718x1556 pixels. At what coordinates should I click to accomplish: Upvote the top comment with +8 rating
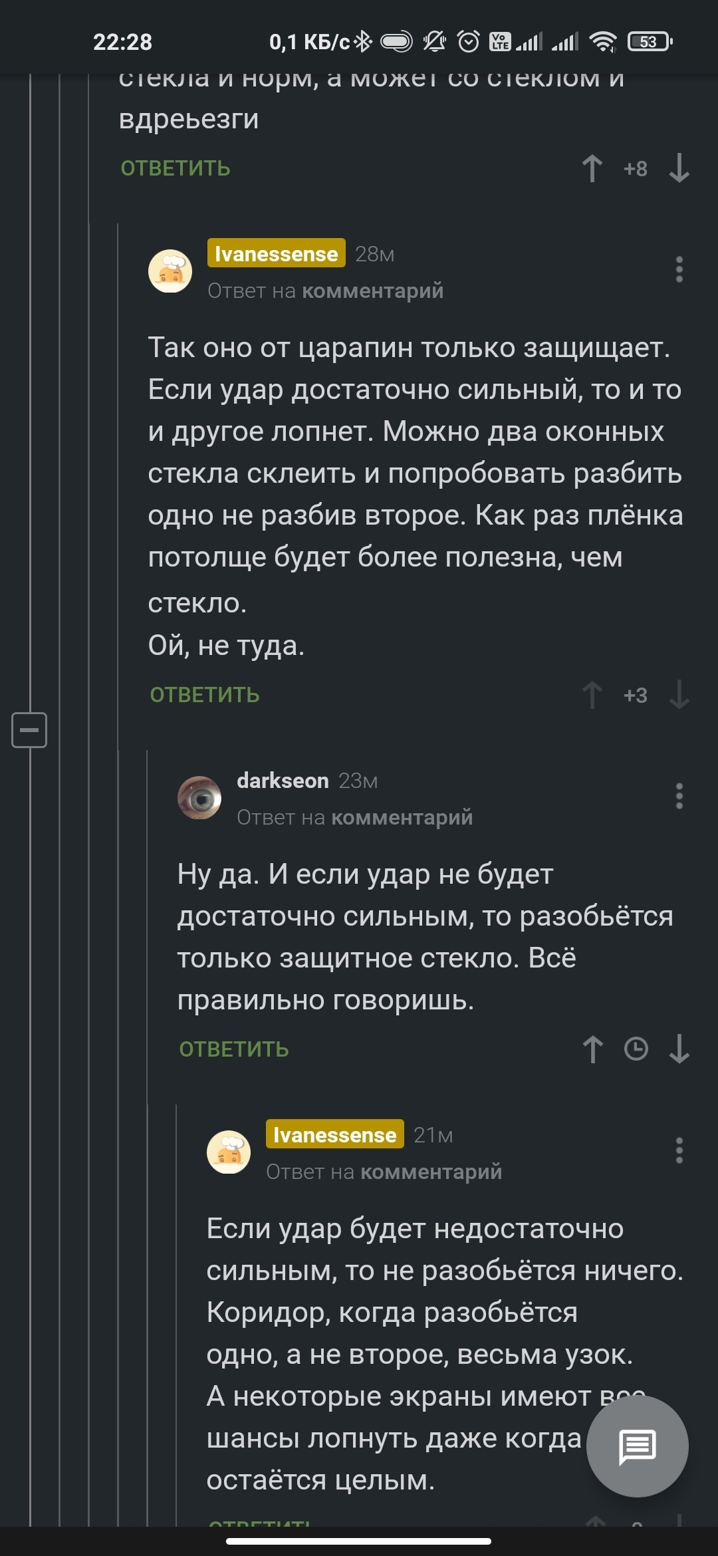click(x=592, y=168)
